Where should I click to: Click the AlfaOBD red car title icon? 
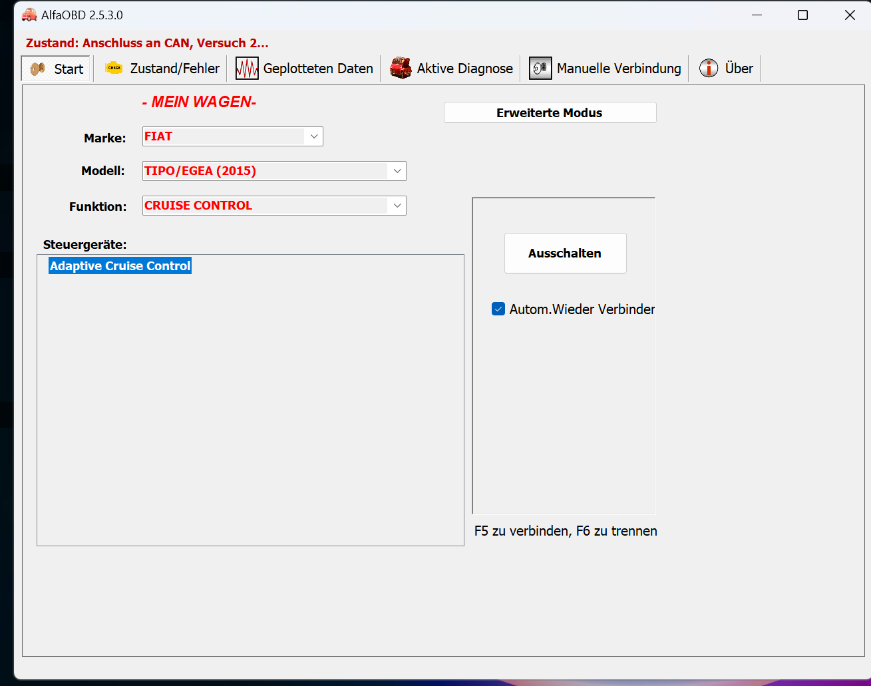[x=29, y=15]
